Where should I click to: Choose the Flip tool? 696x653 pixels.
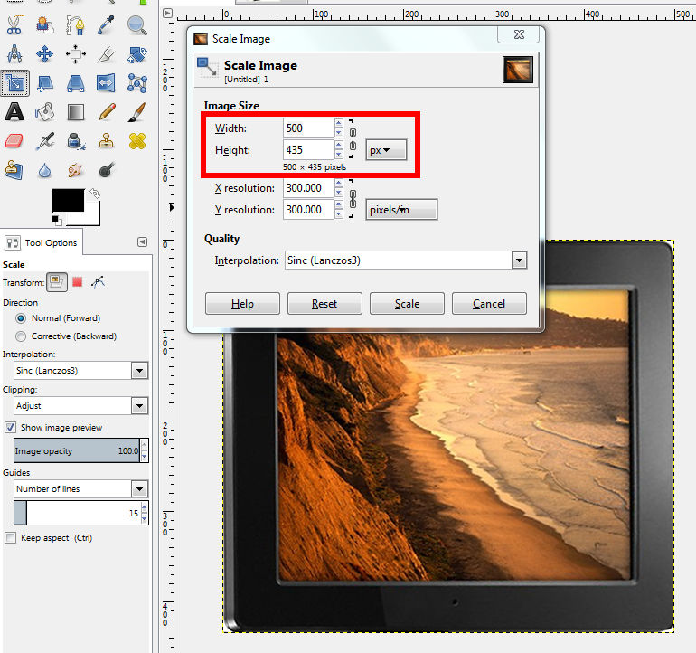[107, 83]
